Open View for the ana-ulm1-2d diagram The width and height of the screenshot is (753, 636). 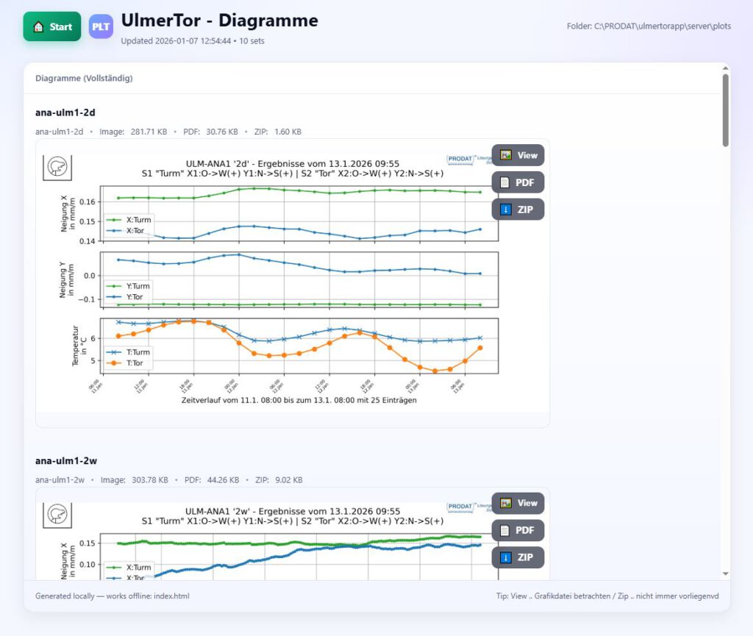pos(518,155)
